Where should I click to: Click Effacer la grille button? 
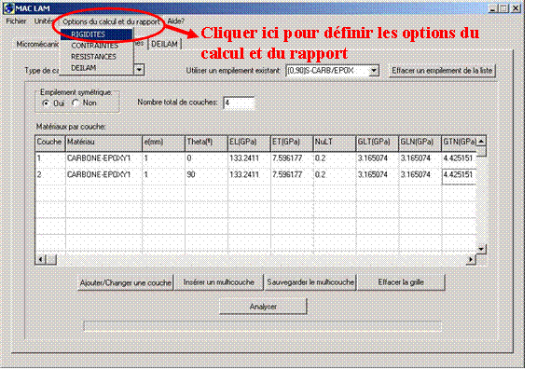[401, 282]
